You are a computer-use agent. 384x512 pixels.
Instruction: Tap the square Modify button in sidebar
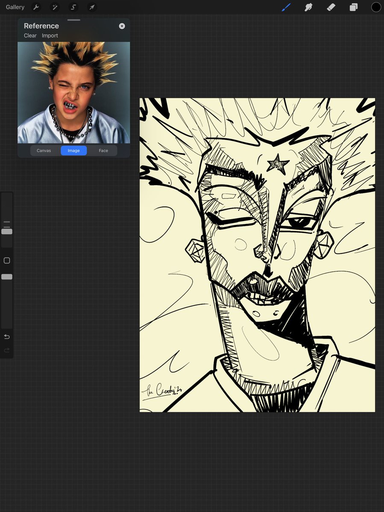7,260
